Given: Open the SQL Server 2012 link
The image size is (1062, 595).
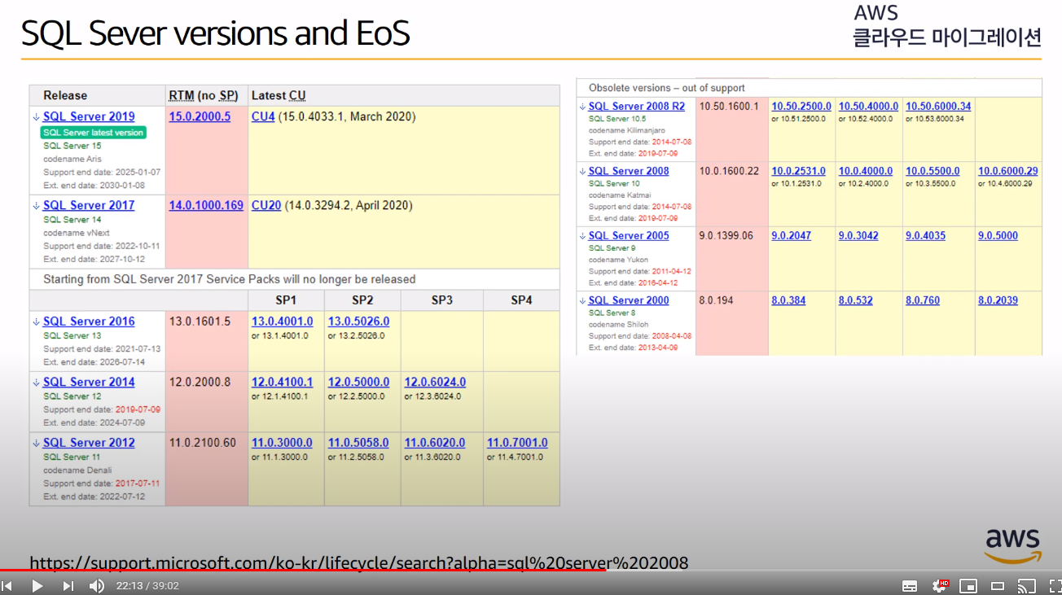Looking at the screenshot, I should pyautogui.click(x=89, y=443).
